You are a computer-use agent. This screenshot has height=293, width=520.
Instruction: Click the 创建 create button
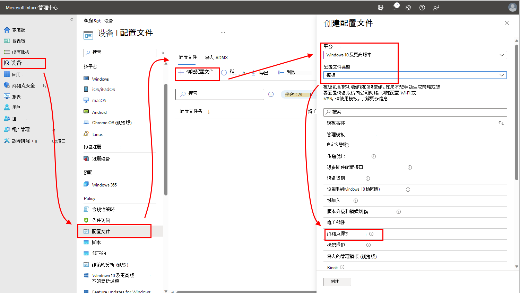[x=337, y=282]
